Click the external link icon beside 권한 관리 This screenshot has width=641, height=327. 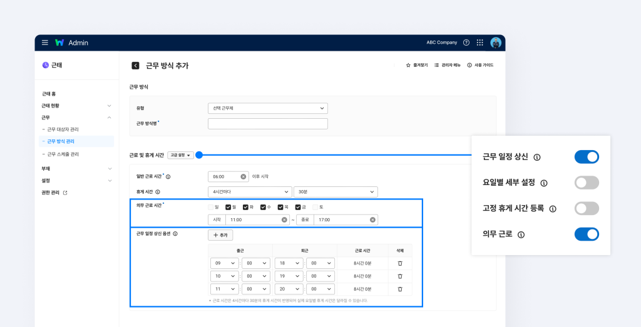65,193
